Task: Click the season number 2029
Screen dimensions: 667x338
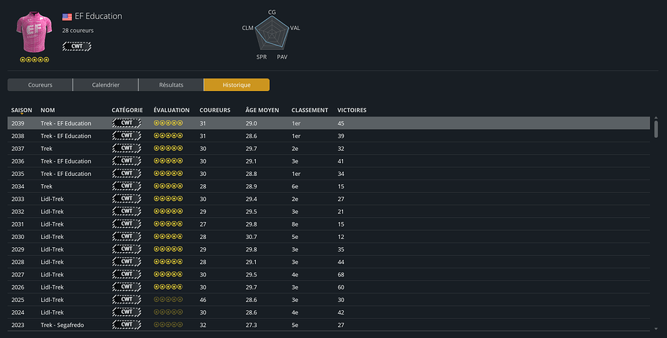Action: [x=18, y=249]
